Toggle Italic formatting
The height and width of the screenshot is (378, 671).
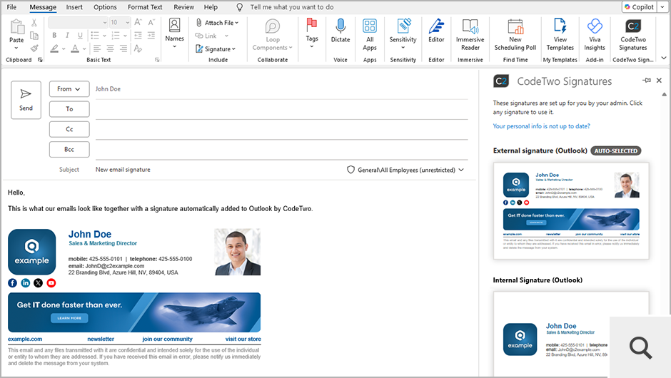[67, 36]
